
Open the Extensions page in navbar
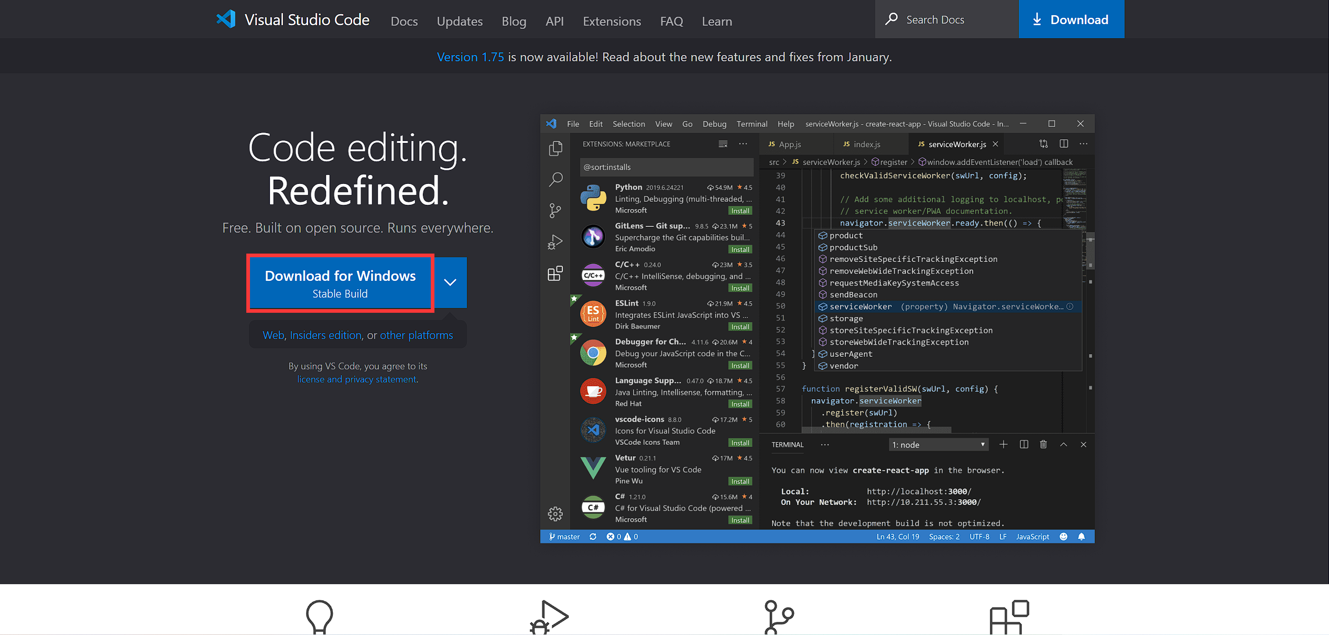click(612, 21)
